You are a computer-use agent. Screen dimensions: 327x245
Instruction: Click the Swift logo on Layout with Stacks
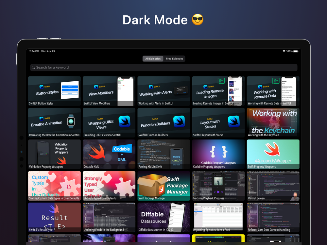pos(234,122)
